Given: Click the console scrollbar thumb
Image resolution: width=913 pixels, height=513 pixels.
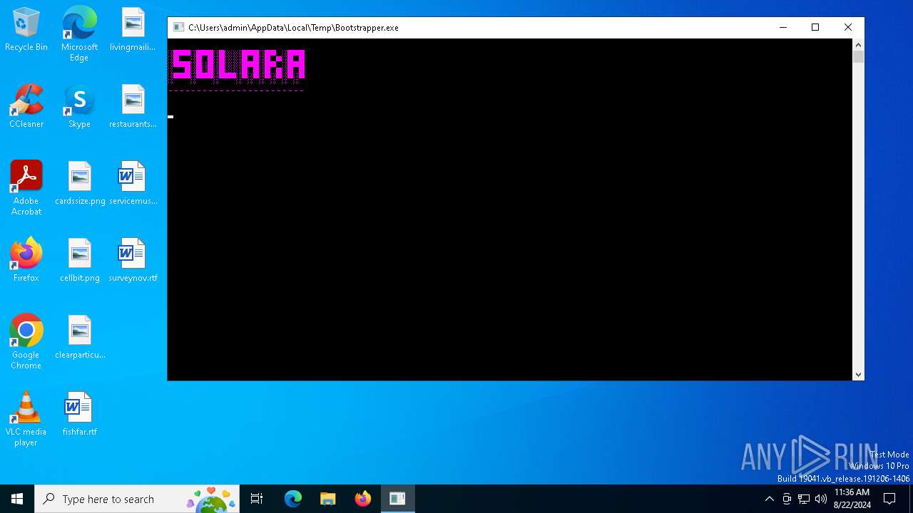Looking at the screenshot, I should click(x=858, y=57).
